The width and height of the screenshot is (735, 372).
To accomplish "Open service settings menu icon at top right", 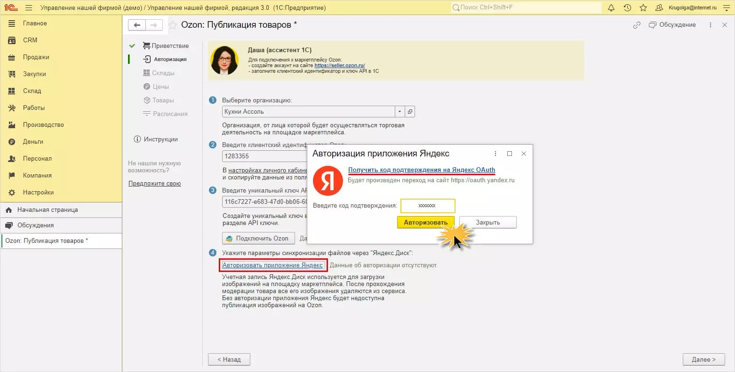I will pyautogui.click(x=726, y=8).
